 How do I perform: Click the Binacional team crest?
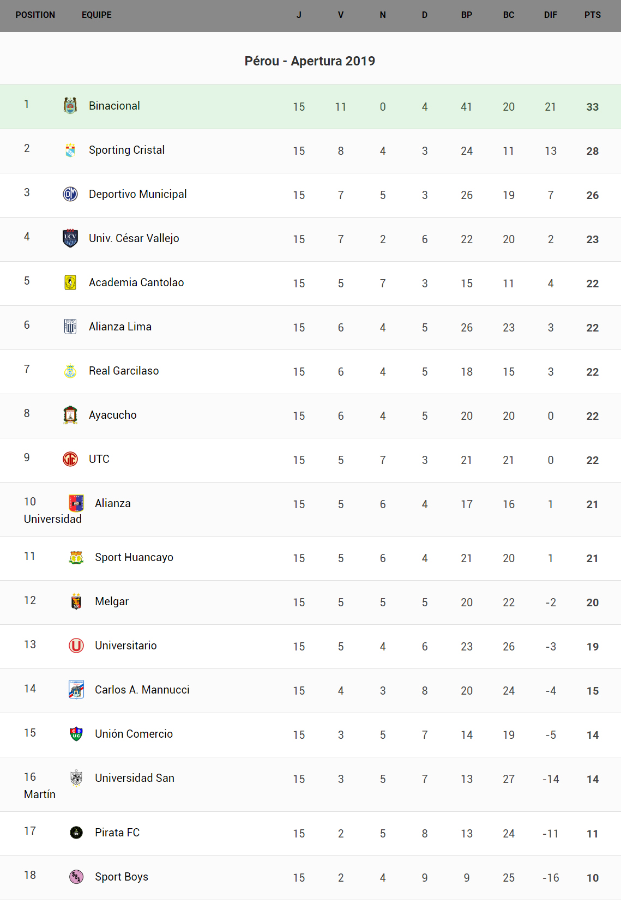(70, 105)
